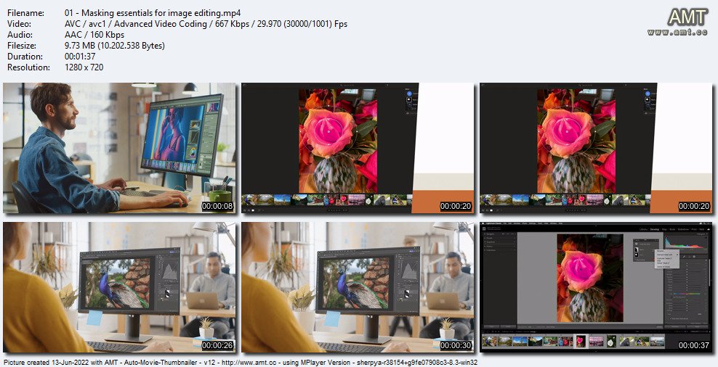
Task: Click the 'Picture created 13-Jun-2022' footer text
Action: [48, 362]
